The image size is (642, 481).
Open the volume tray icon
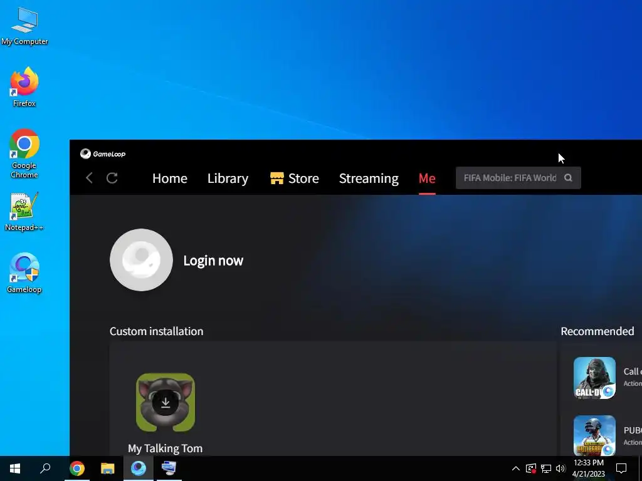pos(560,468)
